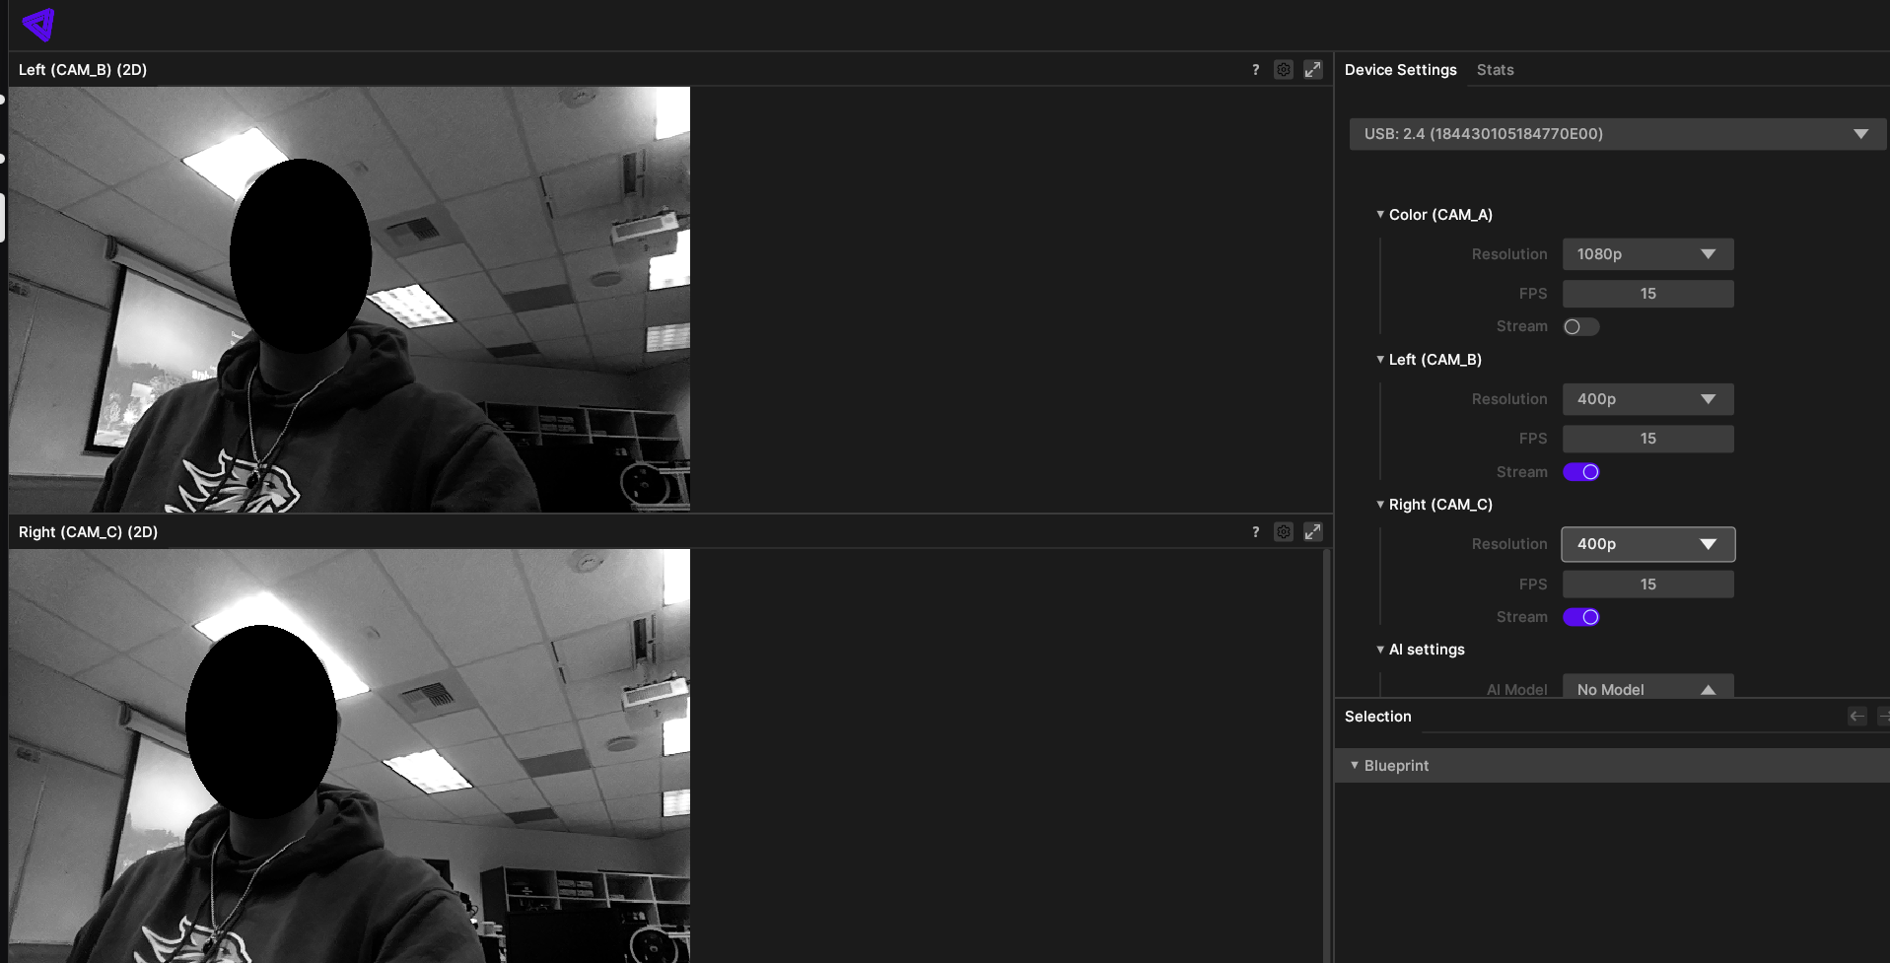The width and height of the screenshot is (1890, 963).
Task: Open the USB device selection dropdown
Action: coord(1617,134)
